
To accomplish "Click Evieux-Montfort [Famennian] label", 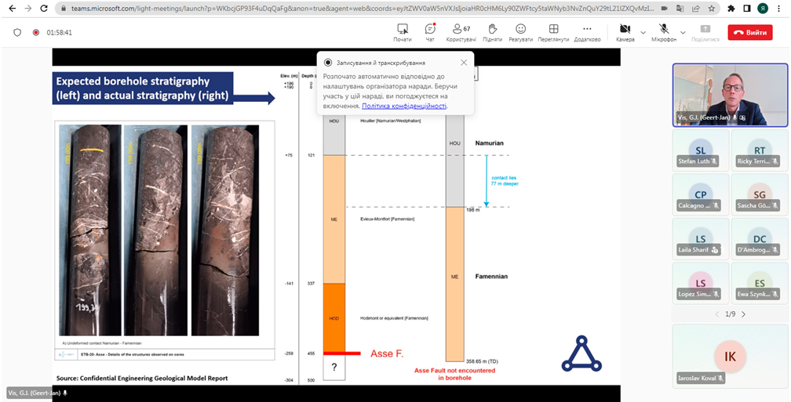I will 388,219.
